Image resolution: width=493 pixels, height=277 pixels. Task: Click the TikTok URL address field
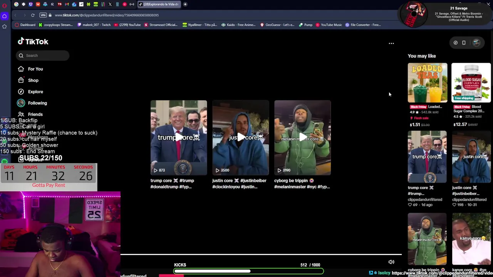pos(107,15)
